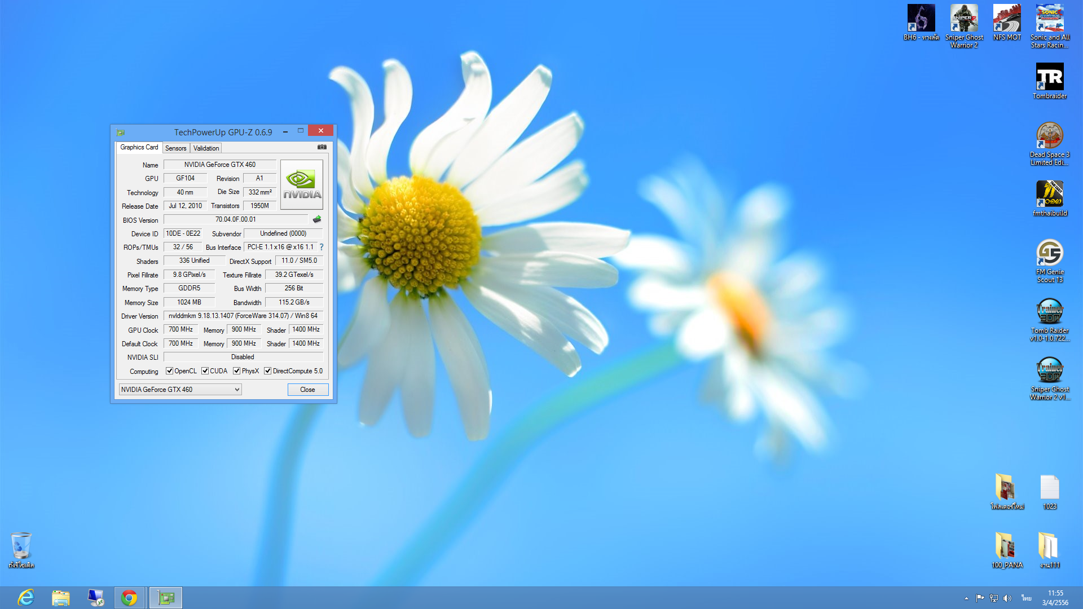Open the Tombraider desktop shortcut

tap(1049, 77)
